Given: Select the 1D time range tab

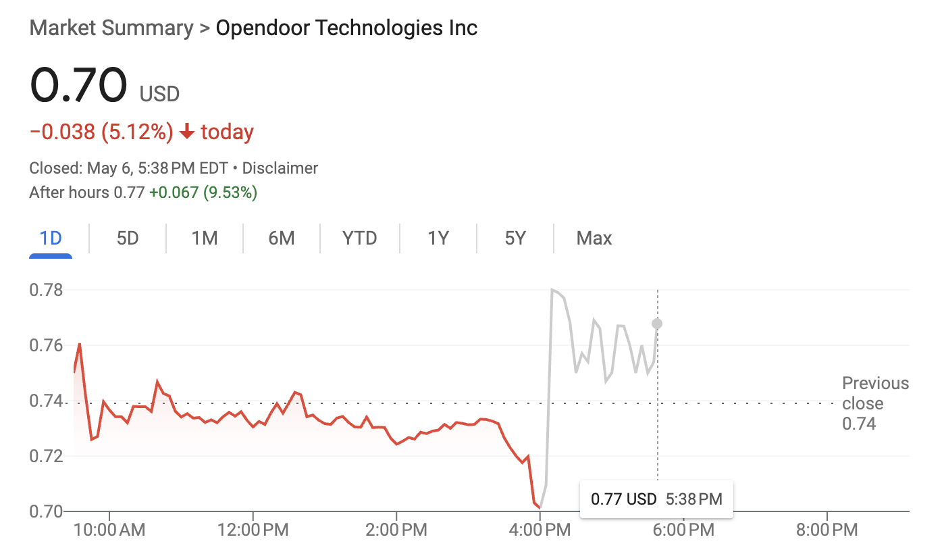Looking at the screenshot, I should pos(51,238).
